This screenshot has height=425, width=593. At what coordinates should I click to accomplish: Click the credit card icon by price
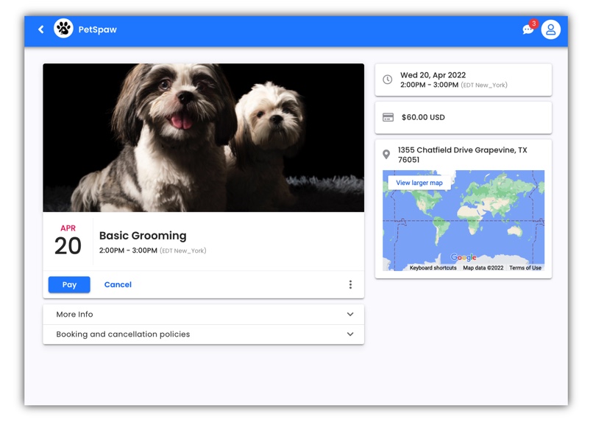[388, 117]
